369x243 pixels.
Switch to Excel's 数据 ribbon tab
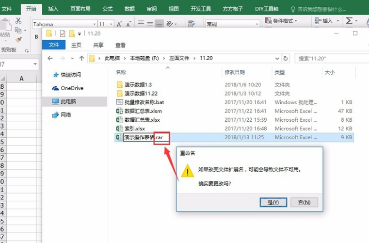click(x=129, y=9)
